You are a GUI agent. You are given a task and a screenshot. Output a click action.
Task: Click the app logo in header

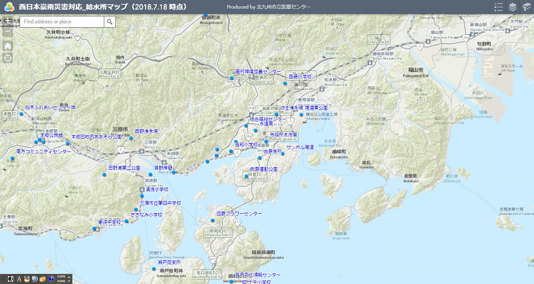point(8,7)
